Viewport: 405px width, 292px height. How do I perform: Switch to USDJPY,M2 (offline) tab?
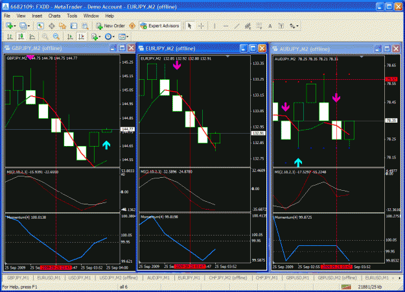pyautogui.click(x=119, y=278)
